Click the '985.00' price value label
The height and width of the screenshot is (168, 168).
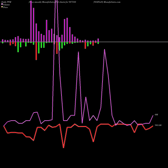pos(158,125)
